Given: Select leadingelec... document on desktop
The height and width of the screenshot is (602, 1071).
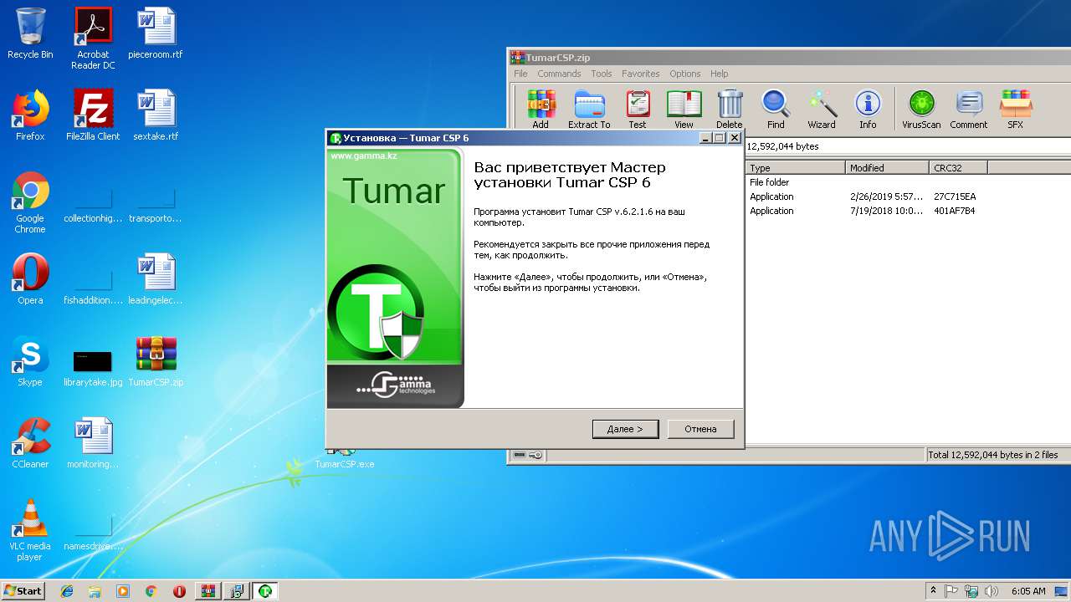Looking at the screenshot, I should point(156,279).
